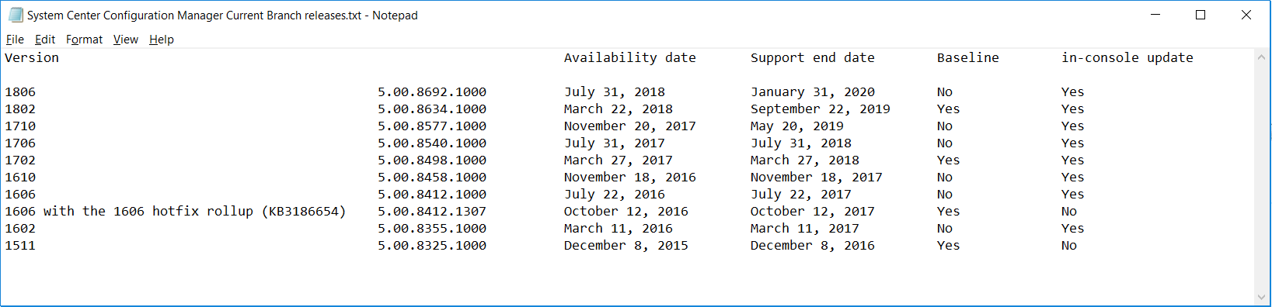Maximize the Notepad window
This screenshot has width=1272, height=307.
point(1201,15)
